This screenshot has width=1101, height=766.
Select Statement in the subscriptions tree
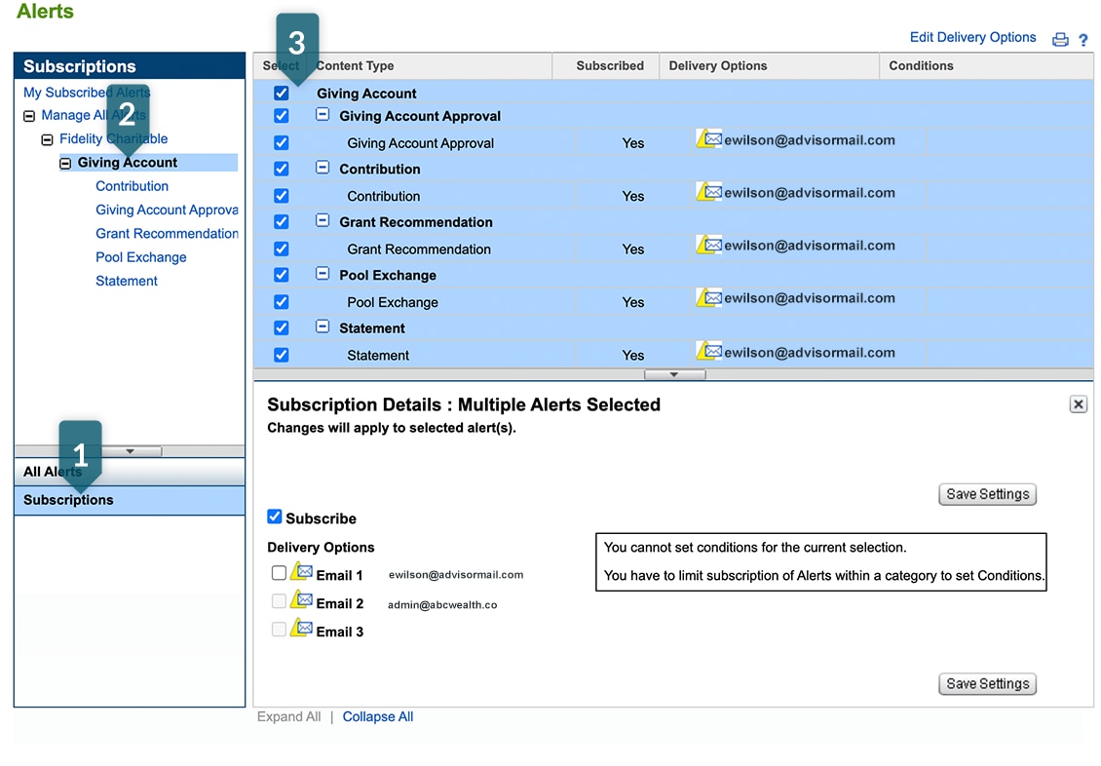point(127,281)
